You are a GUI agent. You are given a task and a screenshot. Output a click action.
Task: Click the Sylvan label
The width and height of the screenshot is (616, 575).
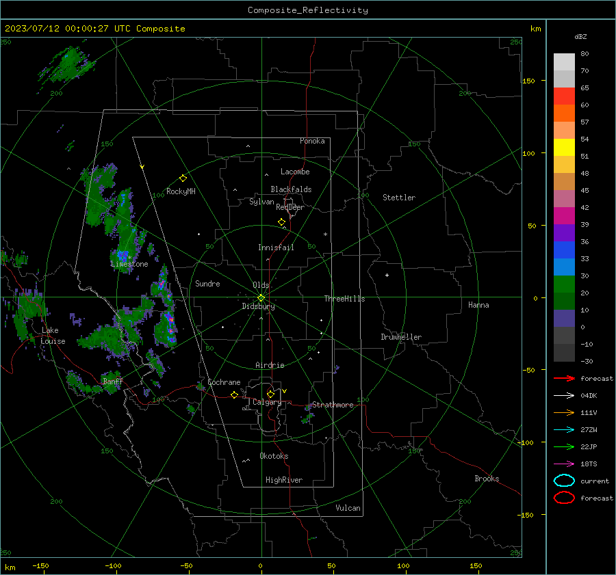(261, 202)
